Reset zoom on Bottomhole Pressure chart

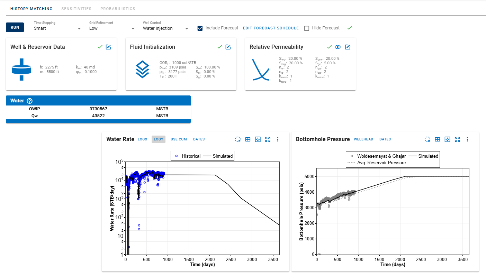(427, 139)
